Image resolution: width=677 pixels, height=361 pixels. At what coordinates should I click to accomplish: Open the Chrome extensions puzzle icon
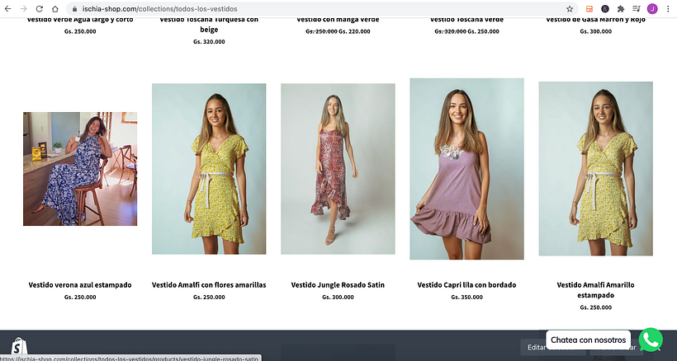coord(620,8)
